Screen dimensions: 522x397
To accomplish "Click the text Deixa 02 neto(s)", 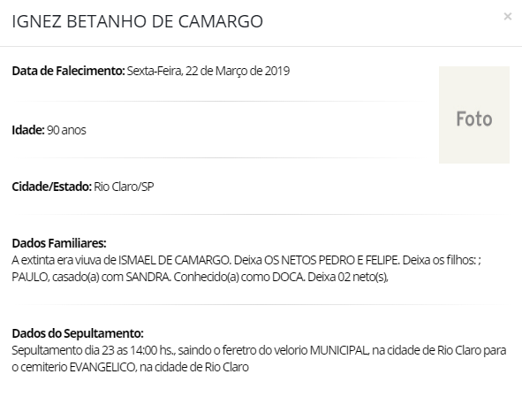I will [x=348, y=277].
